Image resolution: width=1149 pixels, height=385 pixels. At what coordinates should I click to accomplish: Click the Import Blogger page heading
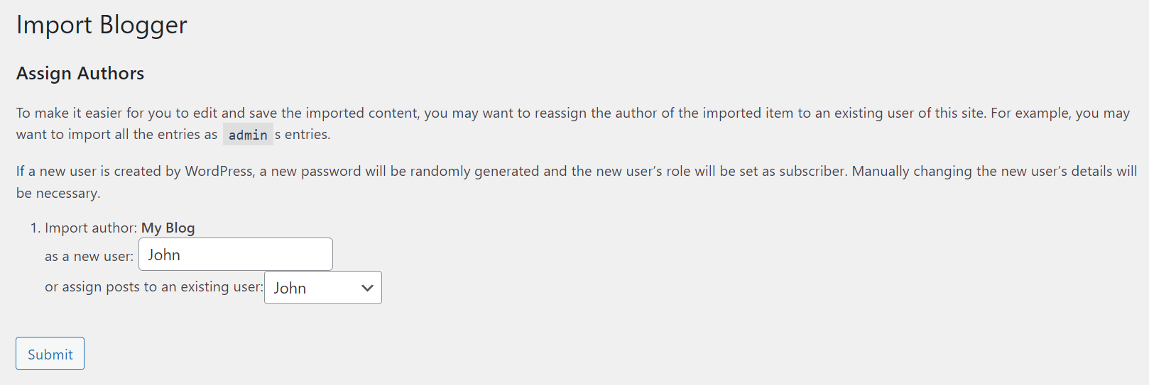(102, 25)
